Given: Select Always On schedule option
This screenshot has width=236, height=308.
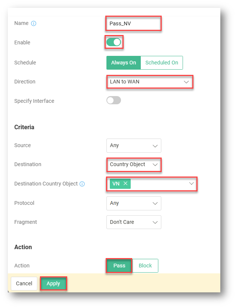Looking at the screenshot, I should [x=124, y=63].
